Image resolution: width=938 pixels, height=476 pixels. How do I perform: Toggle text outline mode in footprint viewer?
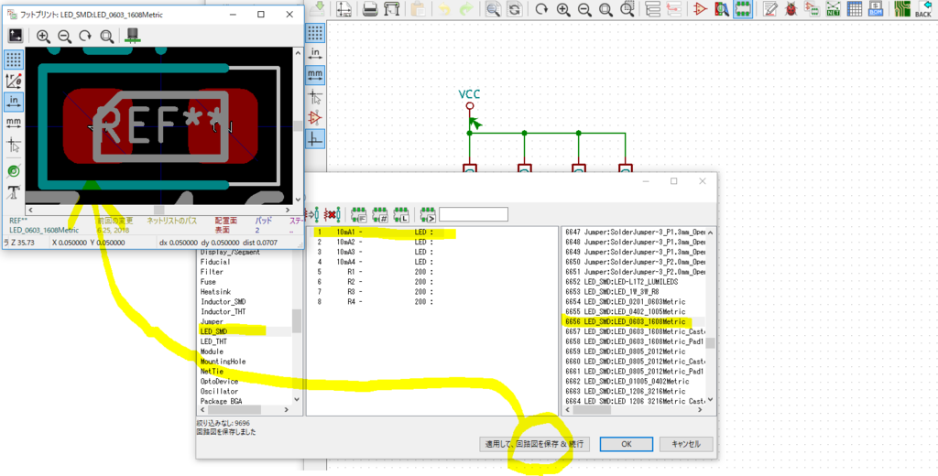click(x=14, y=193)
